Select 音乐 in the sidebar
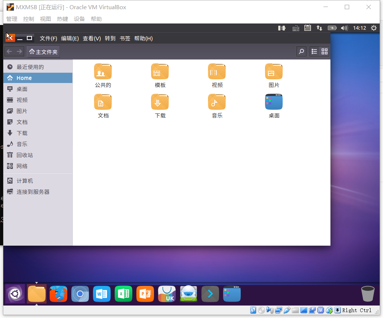 (38, 144)
